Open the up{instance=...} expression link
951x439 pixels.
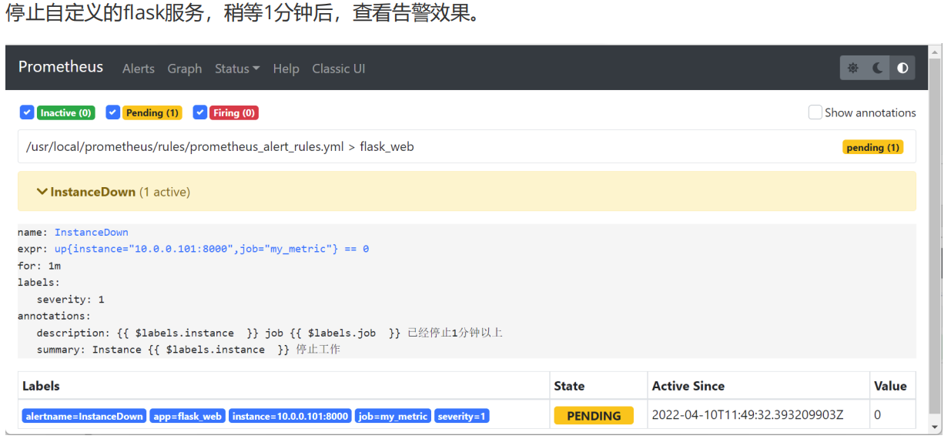pyautogui.click(x=212, y=249)
